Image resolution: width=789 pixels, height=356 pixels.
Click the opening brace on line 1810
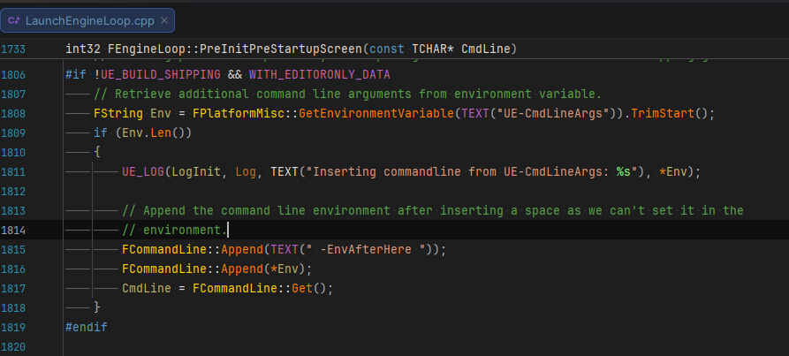pyautogui.click(x=97, y=152)
